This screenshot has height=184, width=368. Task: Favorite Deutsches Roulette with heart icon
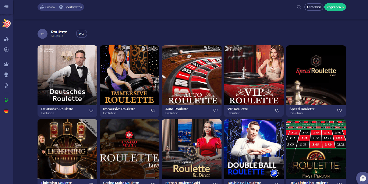[91, 110]
